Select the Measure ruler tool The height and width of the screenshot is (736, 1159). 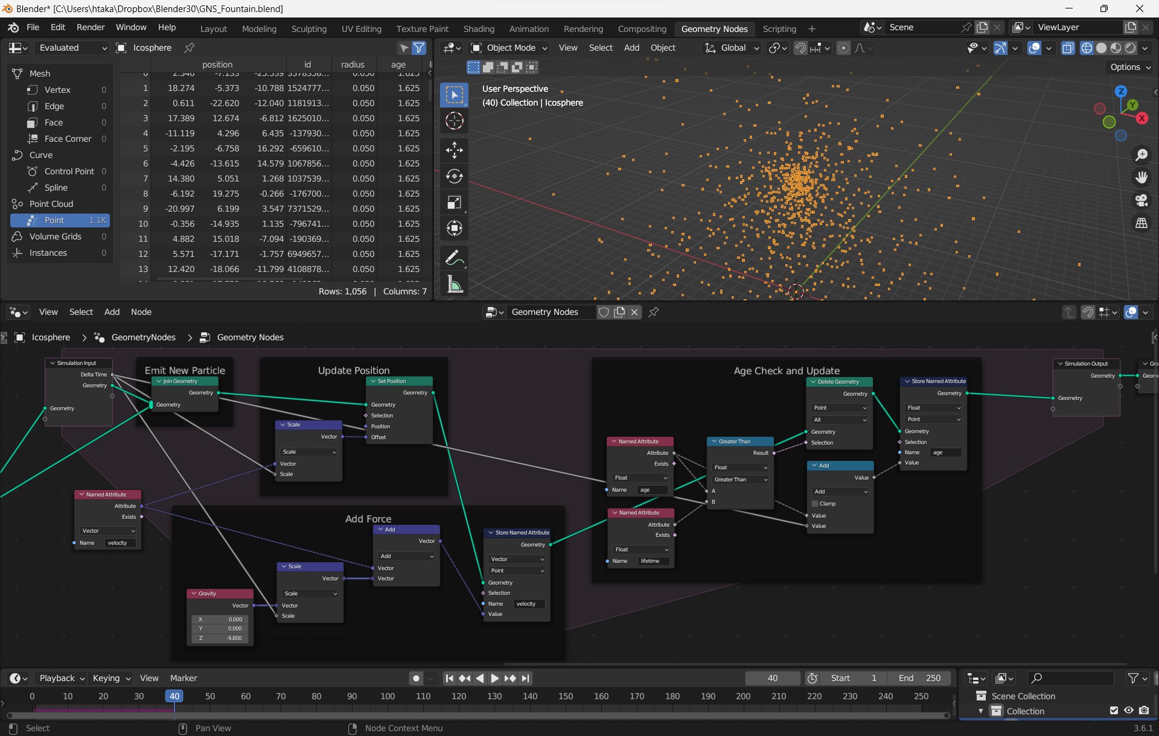tap(455, 285)
